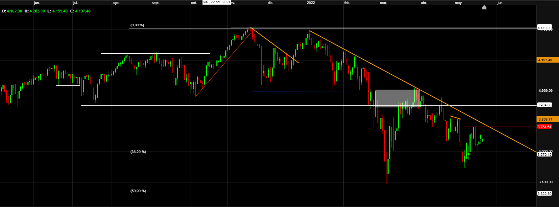
Task: Click the oct. label on time axis
Action: coord(194,2)
